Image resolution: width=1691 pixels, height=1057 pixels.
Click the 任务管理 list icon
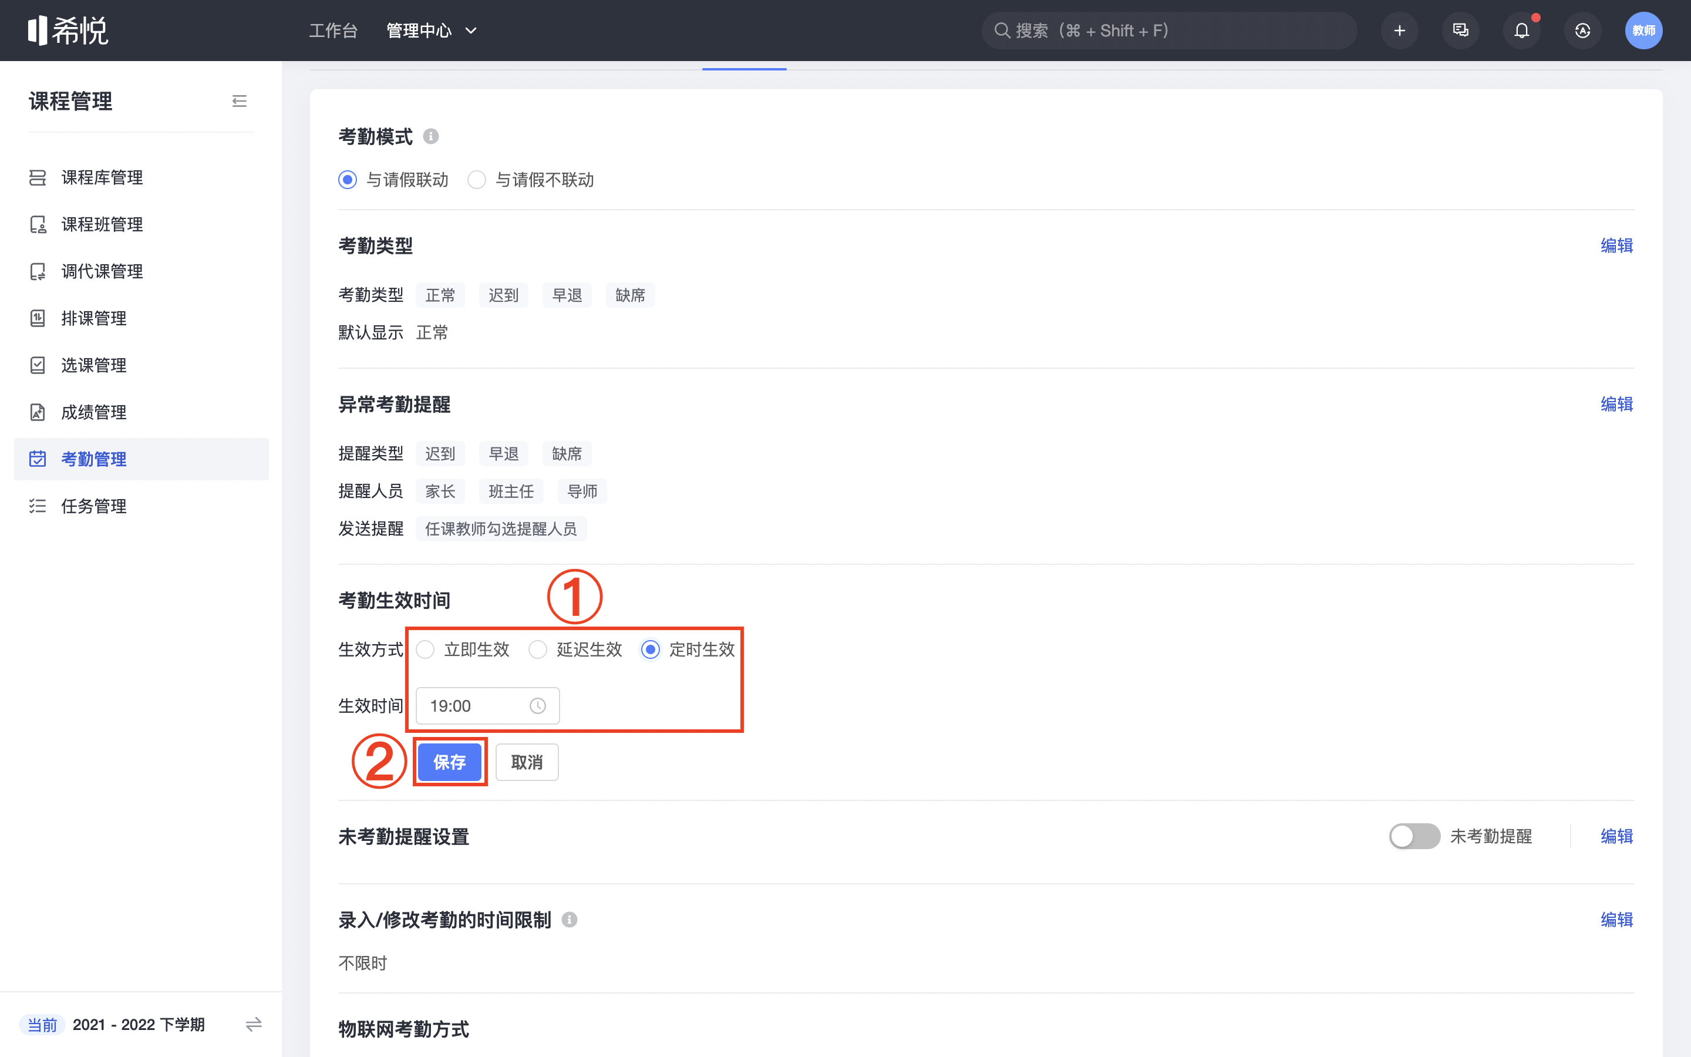38,506
